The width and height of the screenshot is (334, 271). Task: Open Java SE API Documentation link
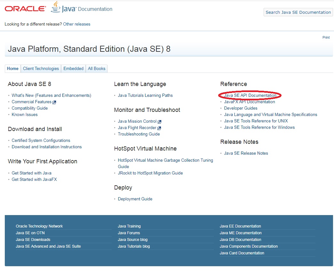click(x=250, y=96)
